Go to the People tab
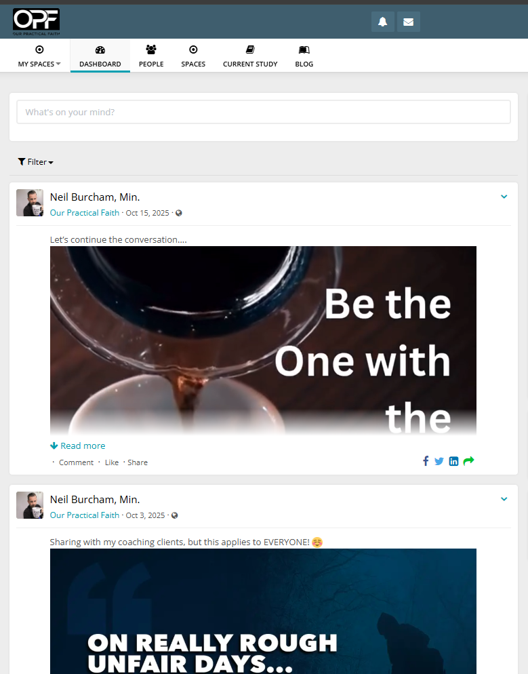Viewport: 528px width, 674px height. (x=151, y=56)
